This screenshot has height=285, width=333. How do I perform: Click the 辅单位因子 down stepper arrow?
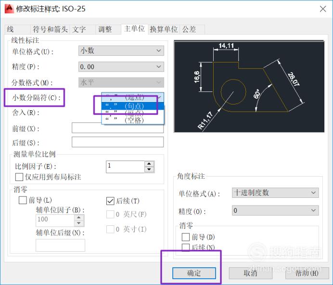[x=79, y=223]
